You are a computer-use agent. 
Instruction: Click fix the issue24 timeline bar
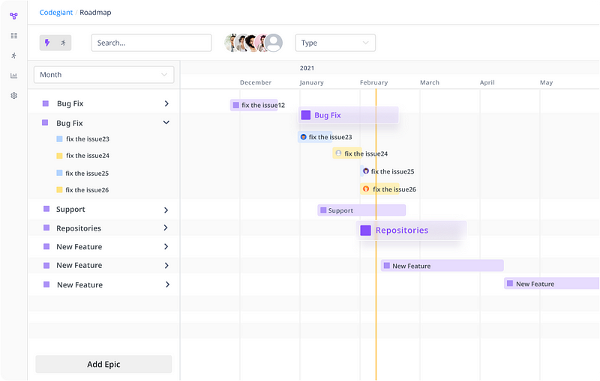pyautogui.click(x=347, y=153)
